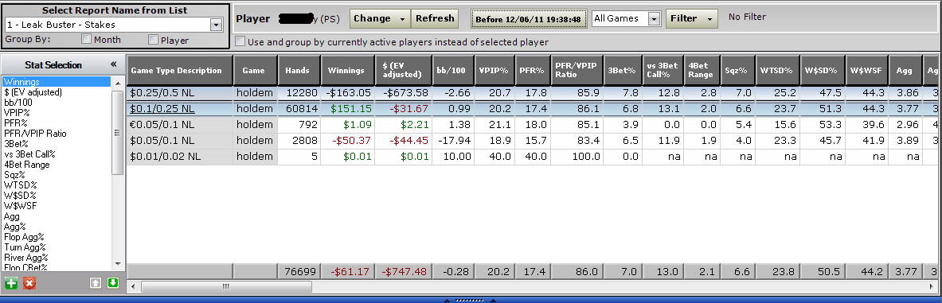
Task: Click the Before 12/06/11 date button
Action: point(528,19)
